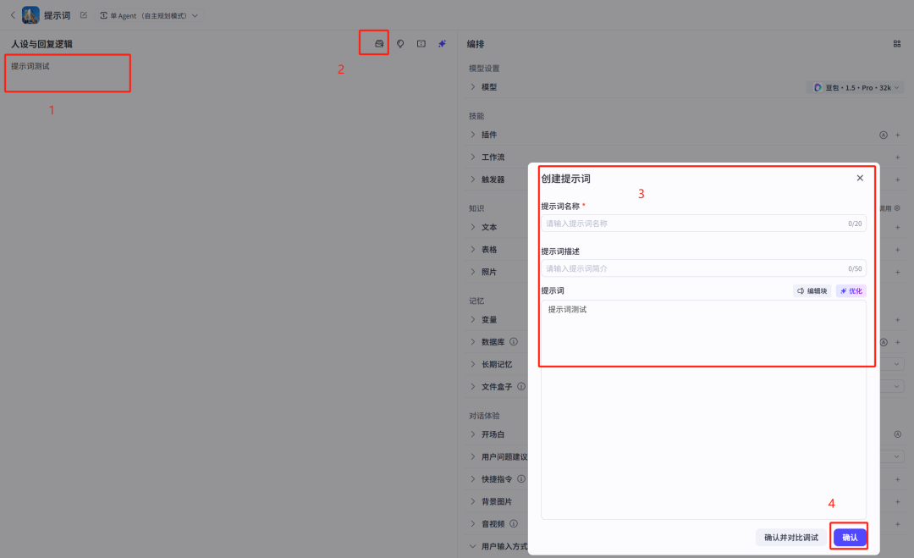The height and width of the screenshot is (558, 914).
Task: Click the 人设与回复逻辑 heading
Action: coord(42,44)
